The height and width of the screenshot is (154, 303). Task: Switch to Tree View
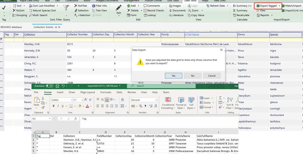100,10
